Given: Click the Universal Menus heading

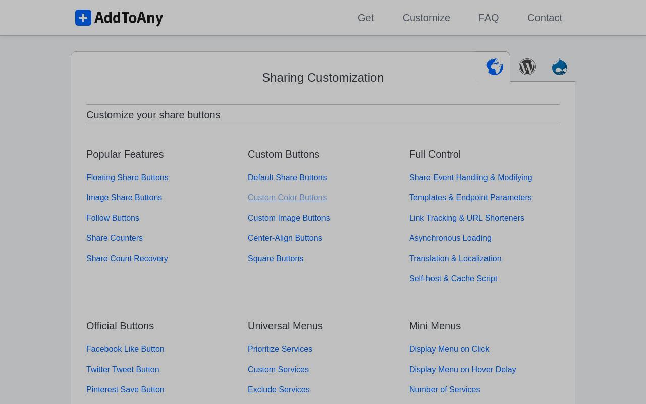Looking at the screenshot, I should (x=285, y=326).
